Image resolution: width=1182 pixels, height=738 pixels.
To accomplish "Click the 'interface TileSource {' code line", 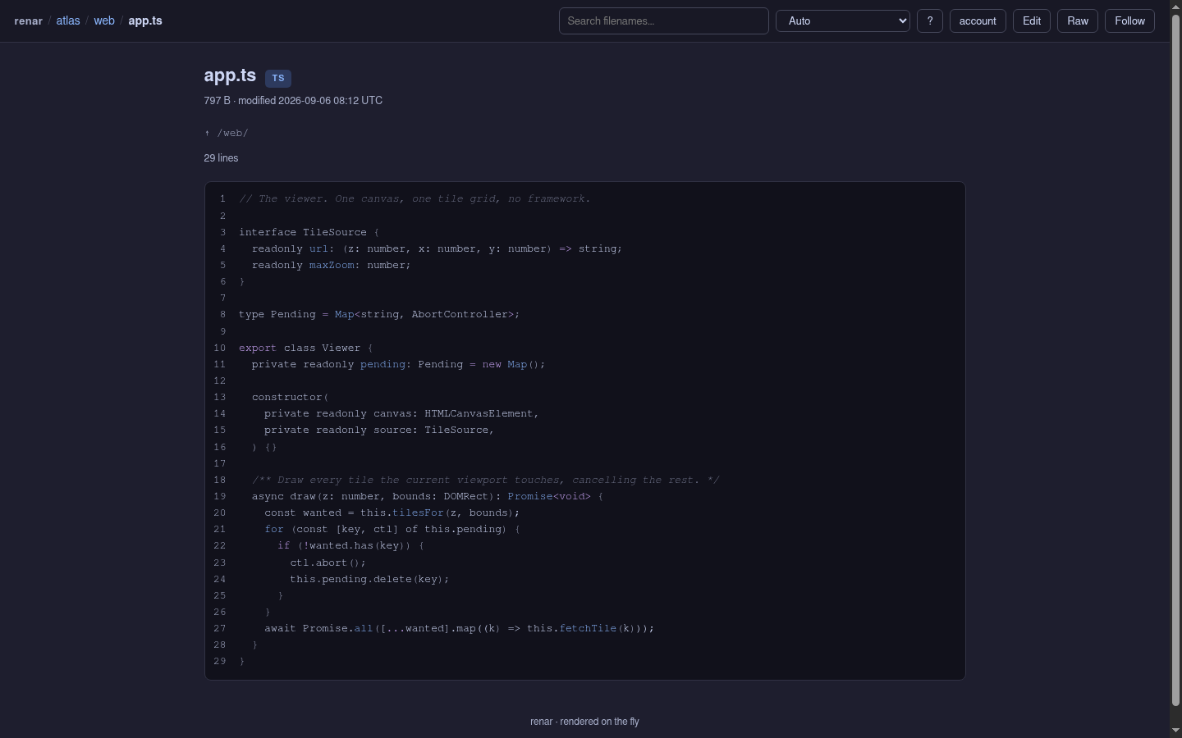I will [x=309, y=232].
